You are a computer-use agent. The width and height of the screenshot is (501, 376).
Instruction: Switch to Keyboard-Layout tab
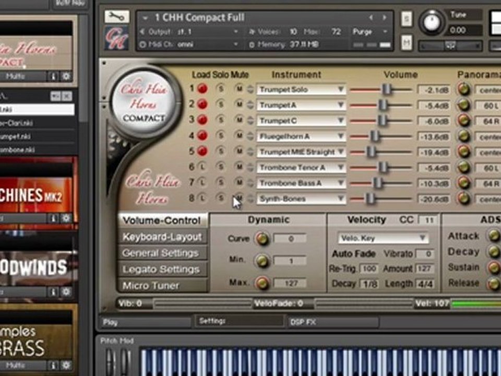click(x=162, y=237)
